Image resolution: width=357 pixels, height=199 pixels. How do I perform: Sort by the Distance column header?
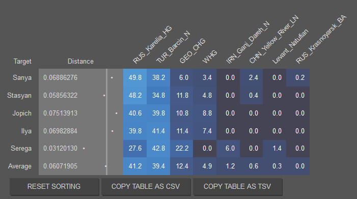[x=80, y=62]
